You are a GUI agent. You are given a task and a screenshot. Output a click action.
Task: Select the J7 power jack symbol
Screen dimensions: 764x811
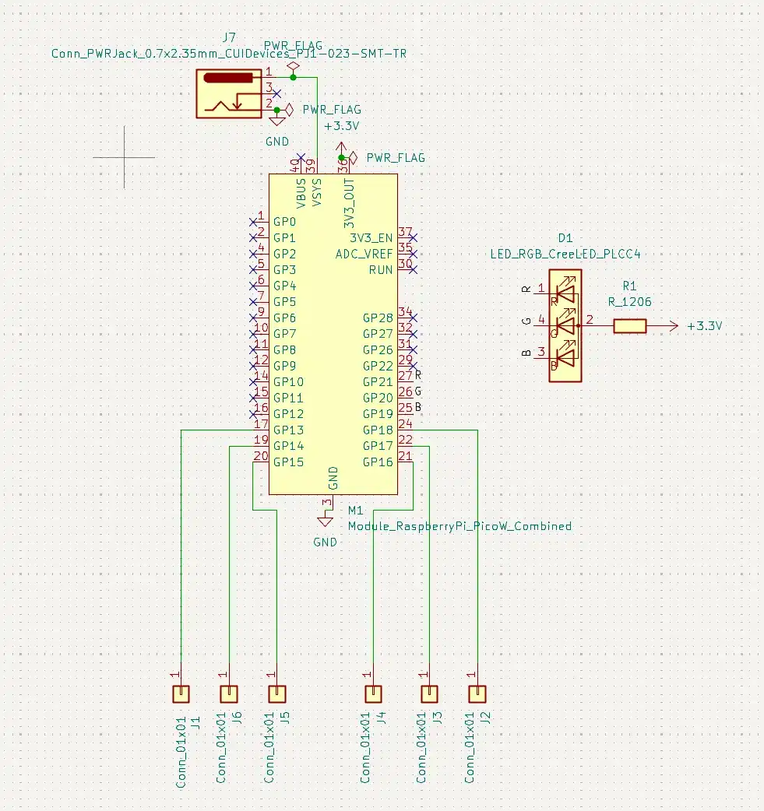229,93
